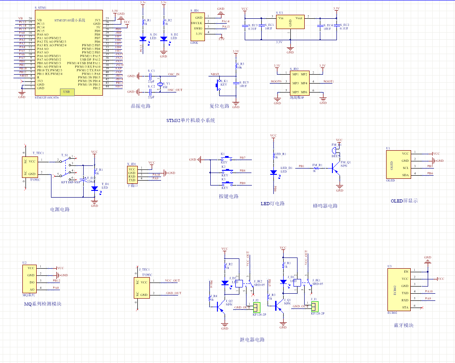Select the S_D1 LED symbol
455x363 pixels.
(143, 38)
